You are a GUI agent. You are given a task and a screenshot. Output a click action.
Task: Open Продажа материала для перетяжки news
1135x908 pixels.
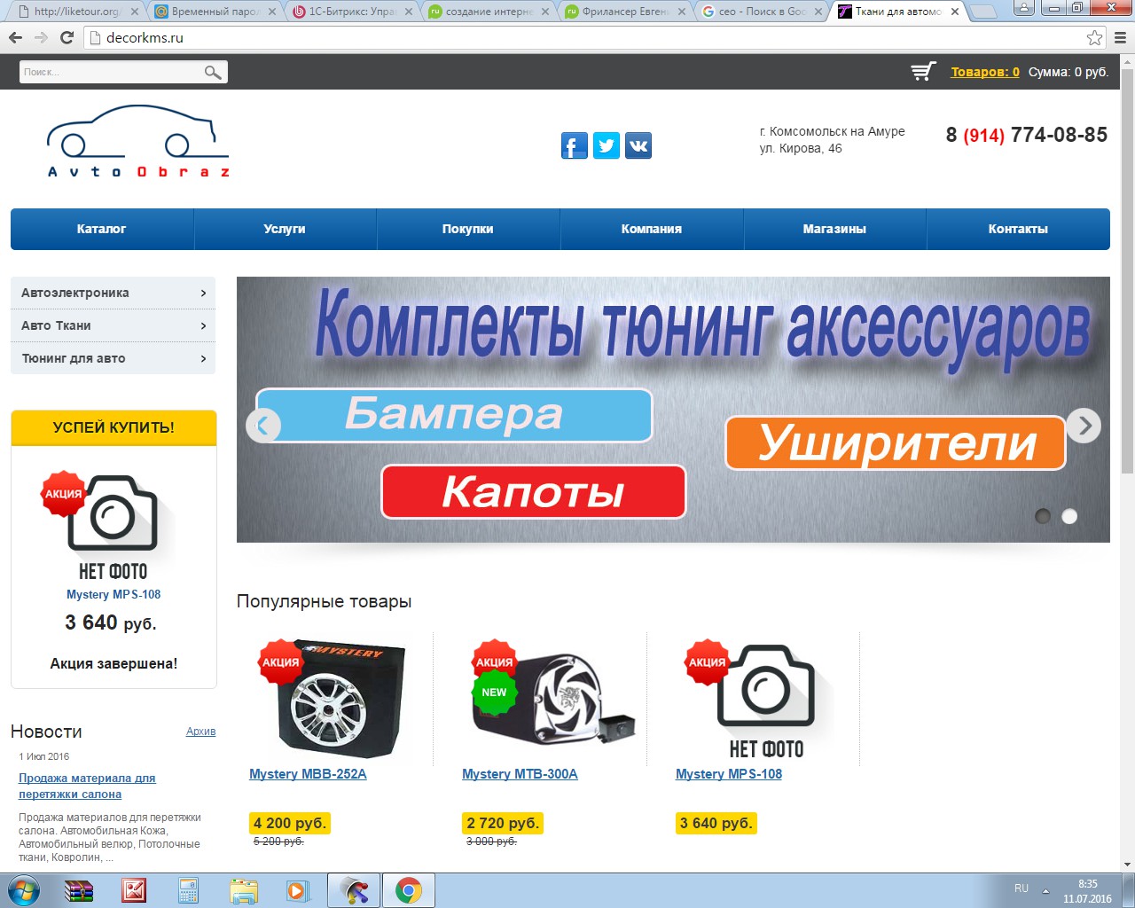[x=87, y=786]
